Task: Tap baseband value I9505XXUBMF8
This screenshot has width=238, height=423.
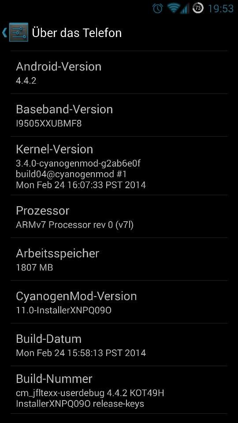Action: tap(49, 123)
